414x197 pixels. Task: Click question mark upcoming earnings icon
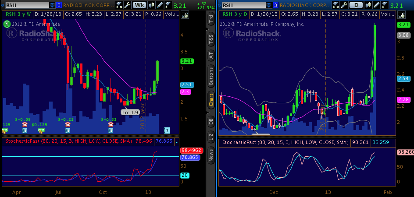point(167,130)
